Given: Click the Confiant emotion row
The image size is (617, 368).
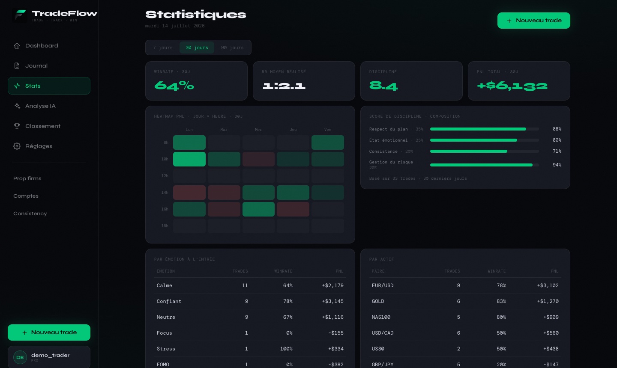Looking at the screenshot, I should [250, 301].
